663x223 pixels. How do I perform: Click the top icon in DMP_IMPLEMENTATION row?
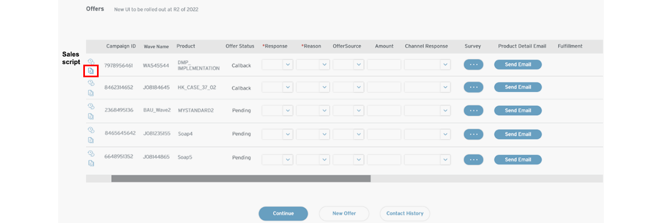[91, 61]
